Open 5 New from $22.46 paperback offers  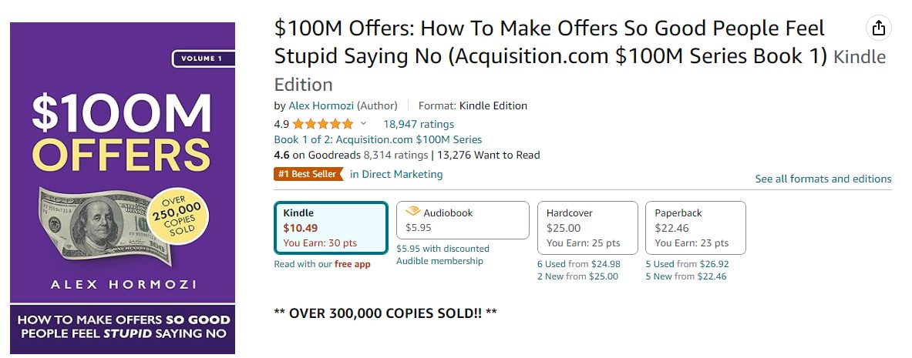click(686, 276)
